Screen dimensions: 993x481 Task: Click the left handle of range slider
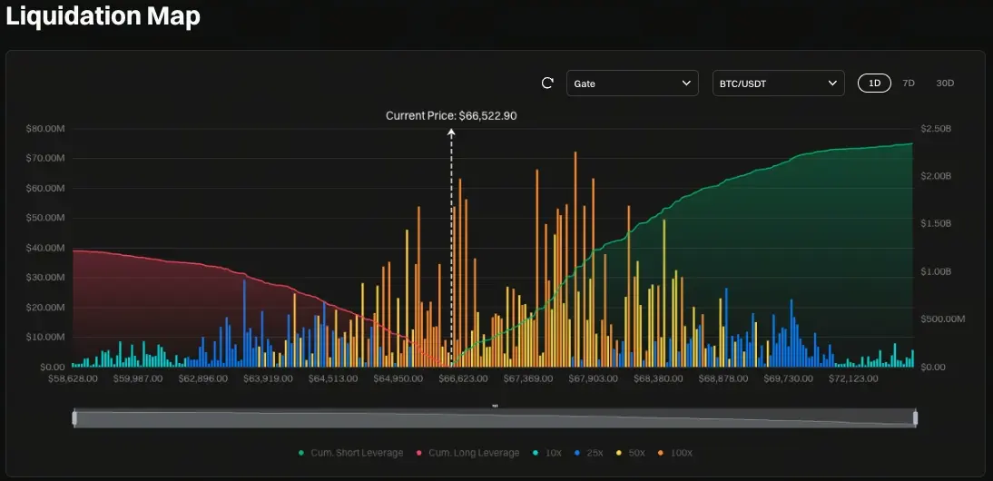point(74,417)
